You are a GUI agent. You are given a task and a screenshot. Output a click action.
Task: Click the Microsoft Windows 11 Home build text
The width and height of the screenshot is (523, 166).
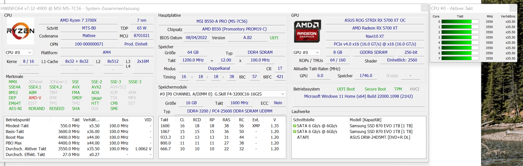click(358, 96)
